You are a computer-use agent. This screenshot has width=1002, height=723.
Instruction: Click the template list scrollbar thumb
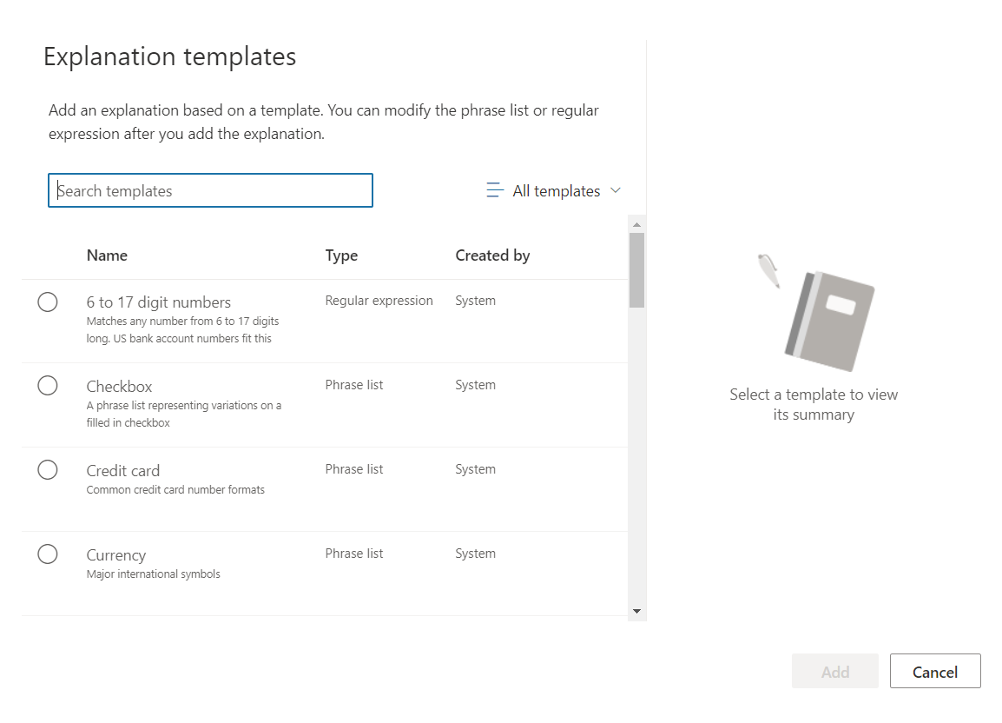tap(636, 269)
